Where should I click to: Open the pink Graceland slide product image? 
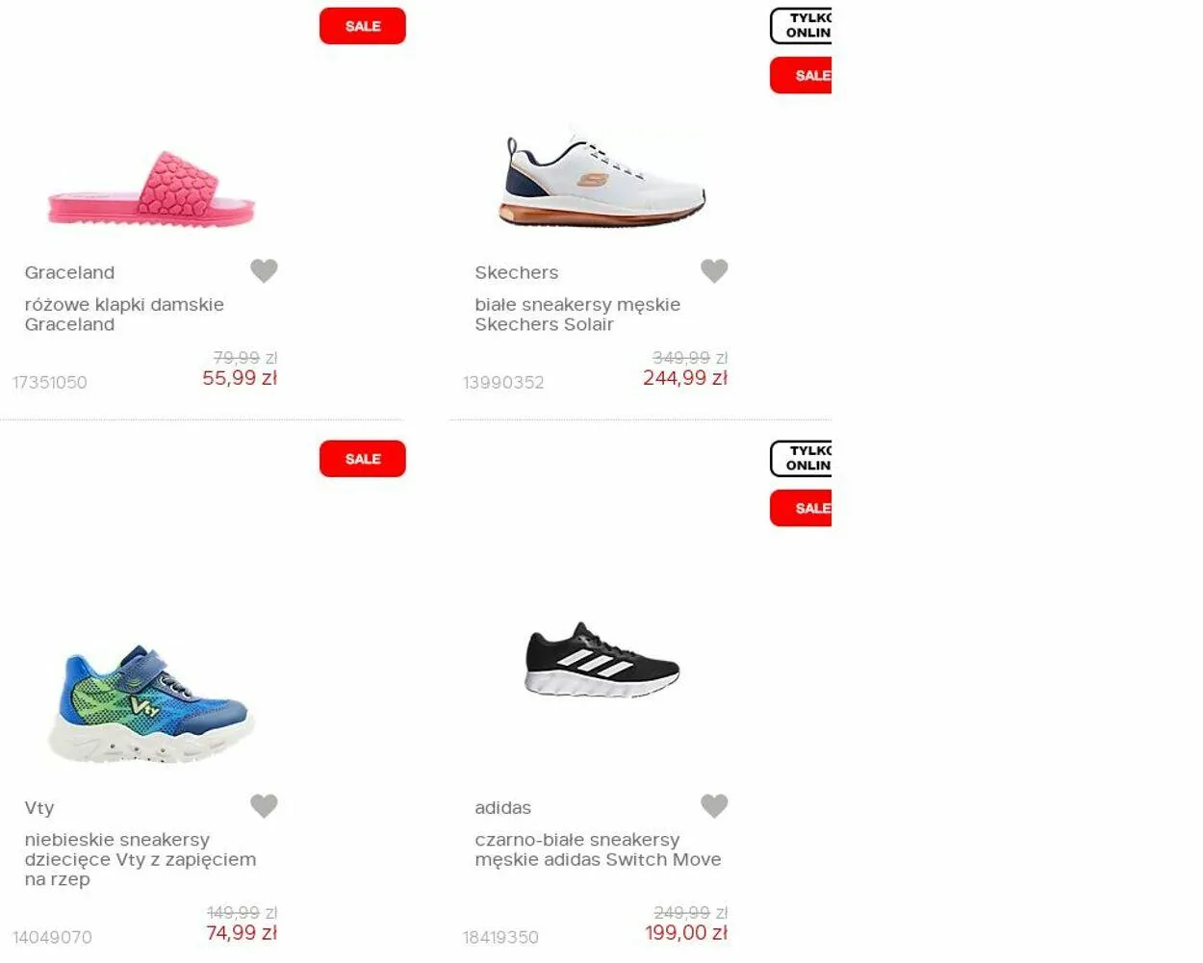point(151,190)
